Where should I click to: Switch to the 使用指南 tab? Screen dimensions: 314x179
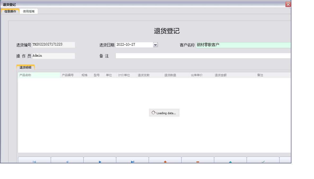click(28, 11)
